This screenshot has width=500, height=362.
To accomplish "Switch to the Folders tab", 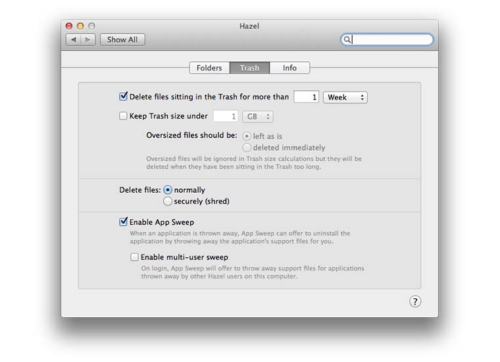I will (209, 68).
